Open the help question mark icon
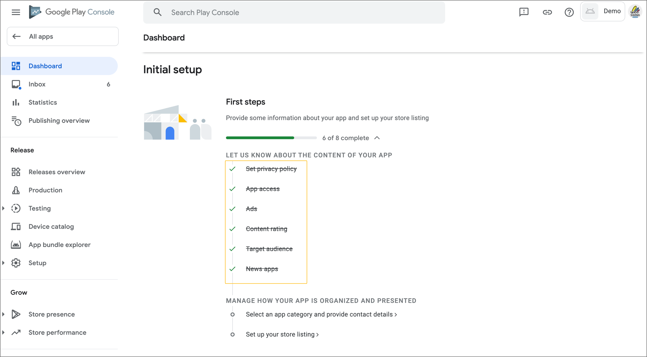The height and width of the screenshot is (357, 647). click(x=569, y=12)
